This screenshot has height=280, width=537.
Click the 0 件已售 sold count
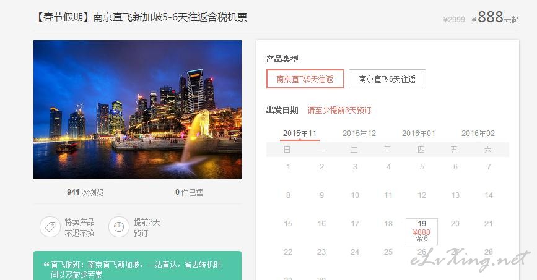point(189,192)
